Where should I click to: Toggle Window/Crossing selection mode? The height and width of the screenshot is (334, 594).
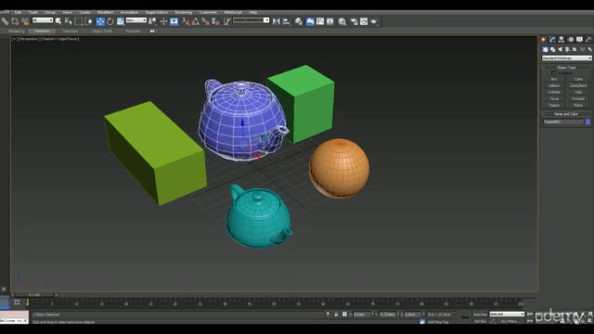pos(89,21)
